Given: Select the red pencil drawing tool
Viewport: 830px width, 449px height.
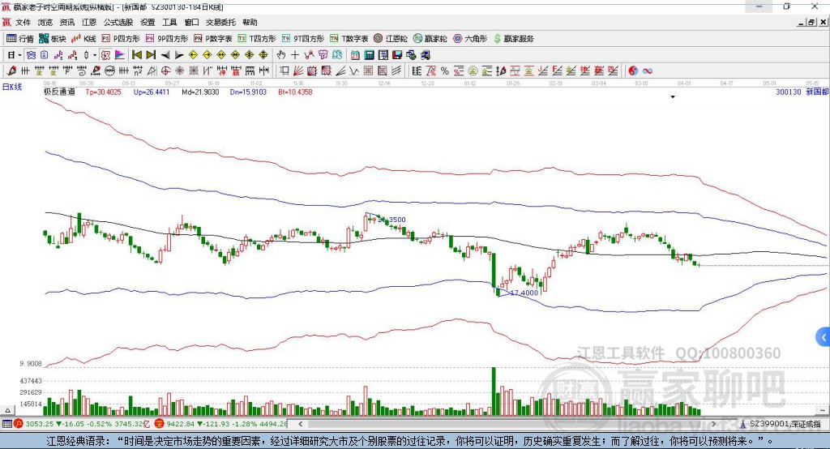Looking at the screenshot, I should (11, 71).
